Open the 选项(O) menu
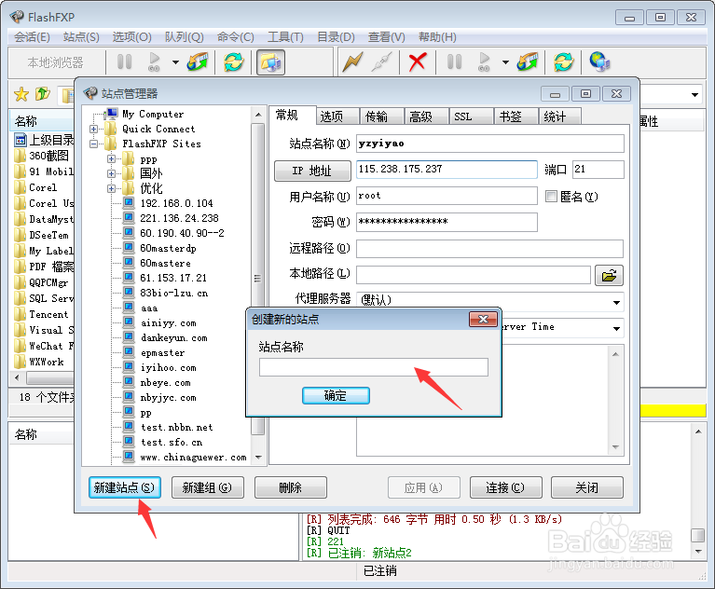Image resolution: width=715 pixels, height=589 pixels. pyautogui.click(x=131, y=37)
